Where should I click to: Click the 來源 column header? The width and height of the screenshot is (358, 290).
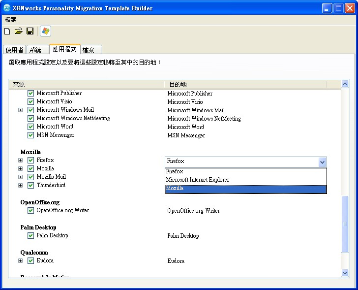coord(87,85)
